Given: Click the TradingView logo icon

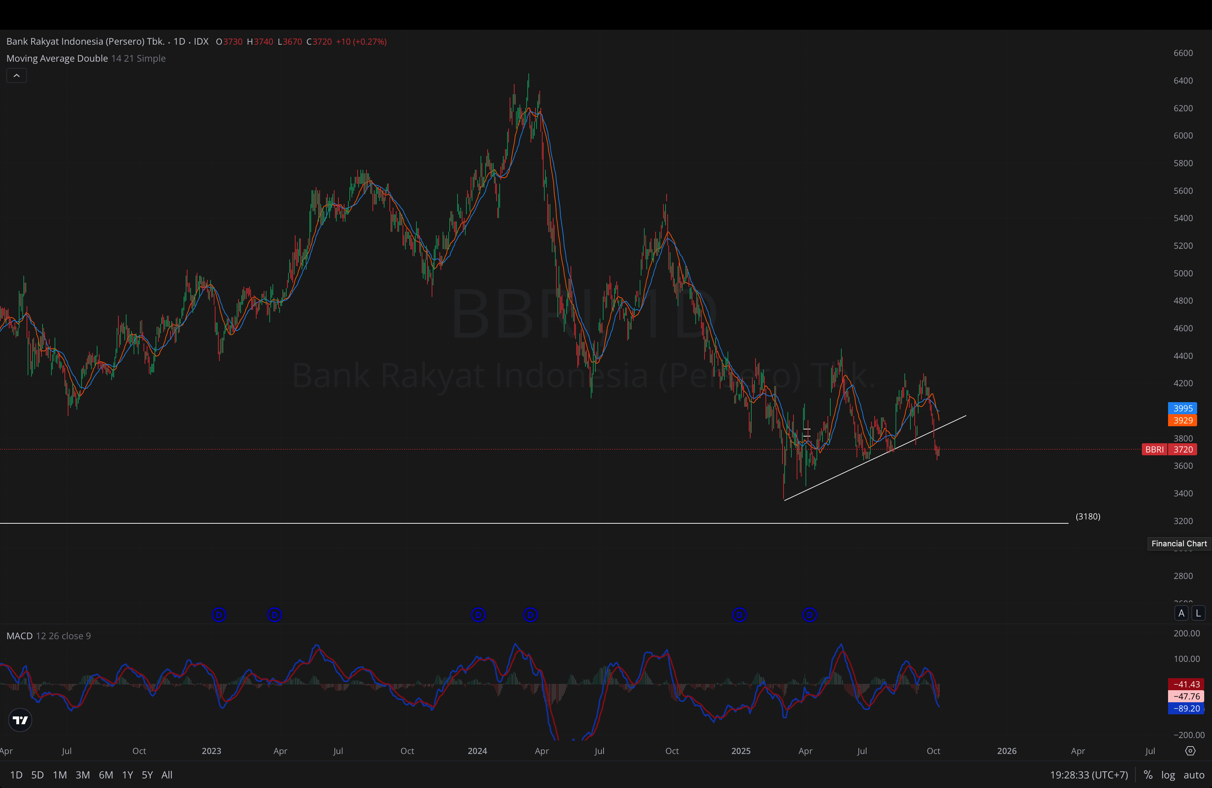Looking at the screenshot, I should point(20,720).
